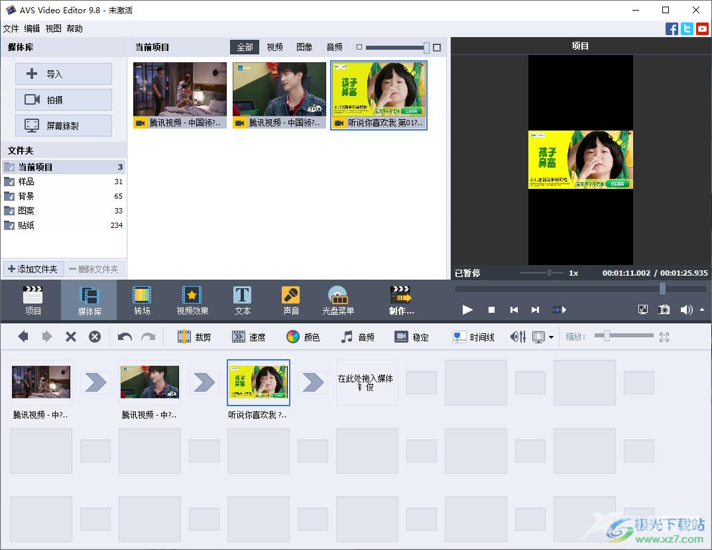Click the Facebook share icon
The width and height of the screenshot is (712, 550).
coord(672,28)
